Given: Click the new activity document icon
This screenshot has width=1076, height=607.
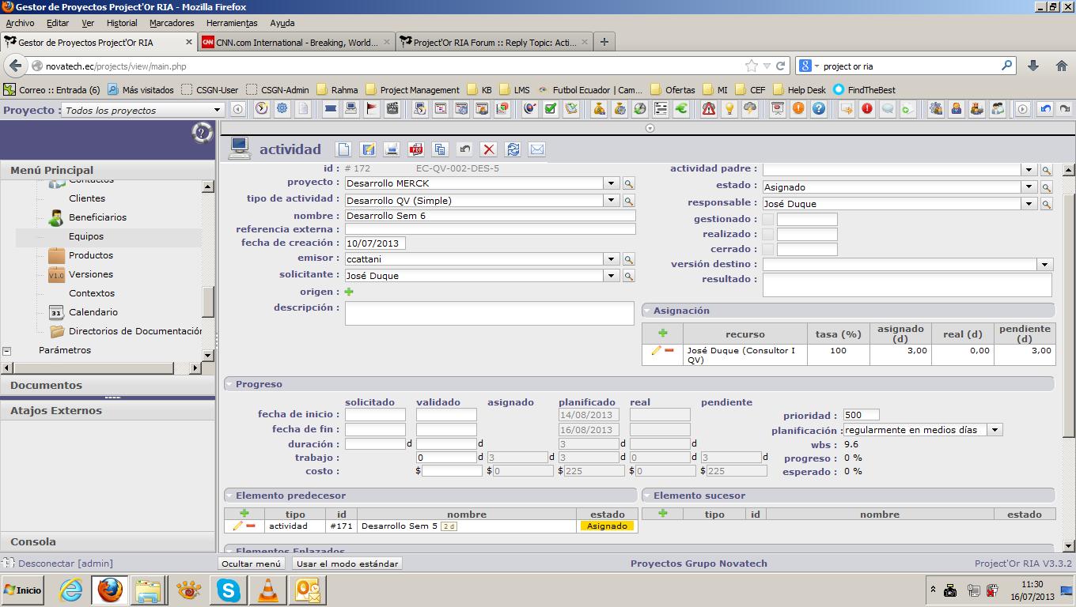Looking at the screenshot, I should [343, 149].
